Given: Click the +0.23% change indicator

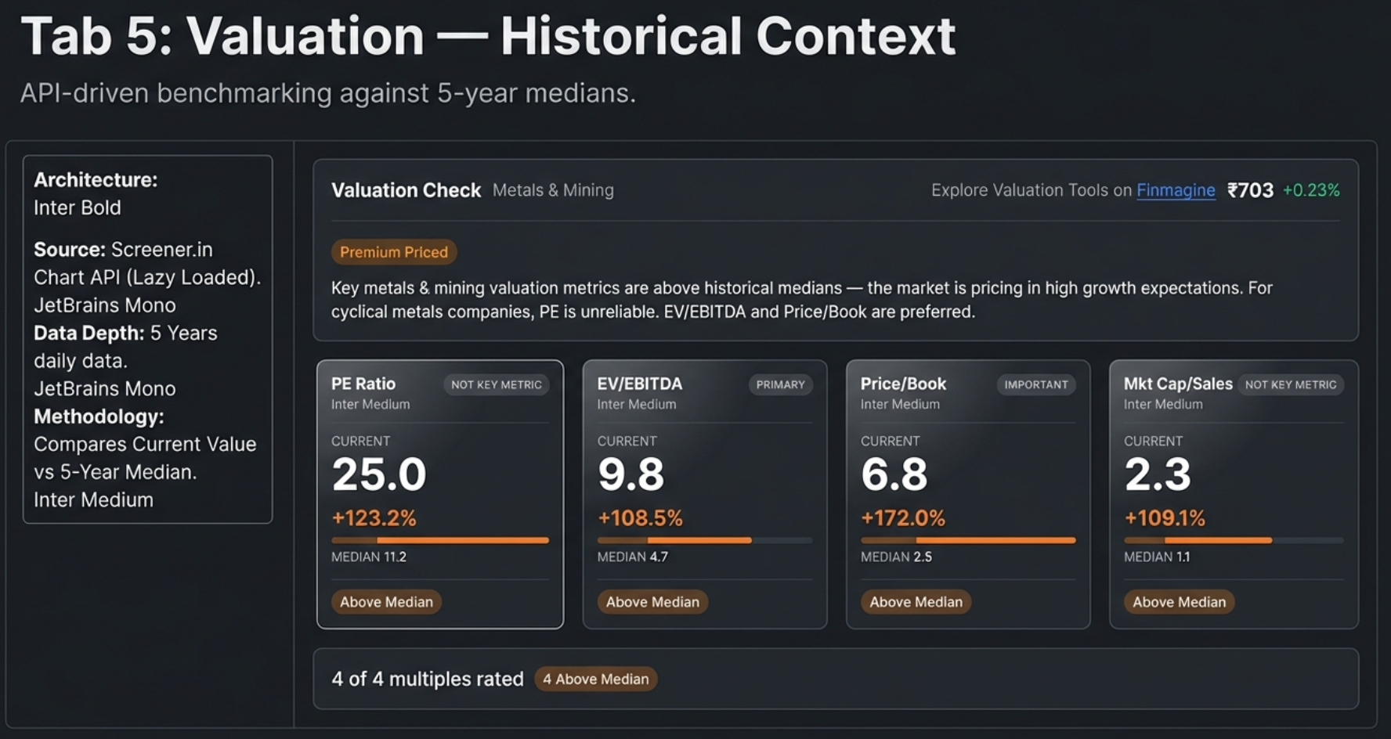Looking at the screenshot, I should pos(1311,190).
